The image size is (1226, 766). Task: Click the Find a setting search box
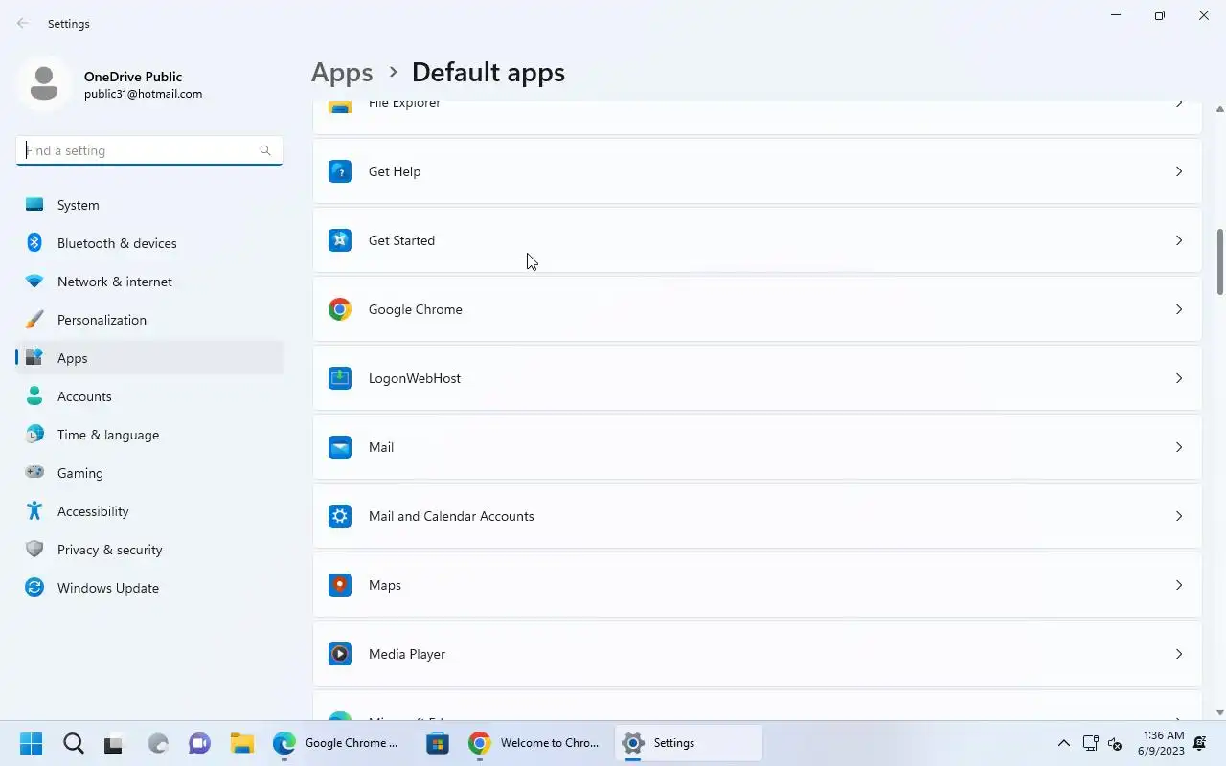click(x=149, y=150)
